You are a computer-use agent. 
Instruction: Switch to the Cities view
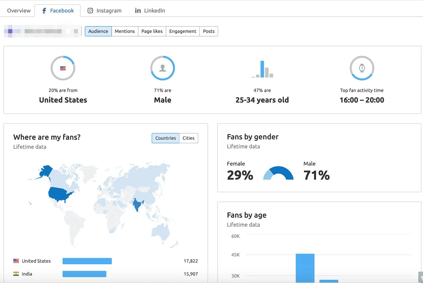pos(188,138)
